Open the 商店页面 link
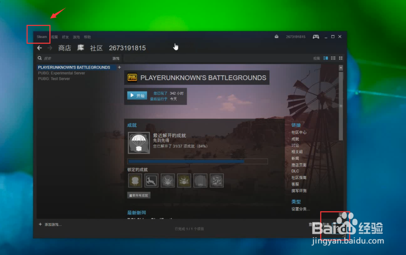The width and height of the screenshot is (406, 255). tap(299, 165)
